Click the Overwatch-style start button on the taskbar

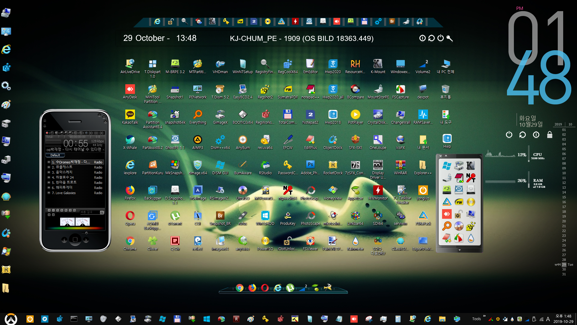coord(11,319)
